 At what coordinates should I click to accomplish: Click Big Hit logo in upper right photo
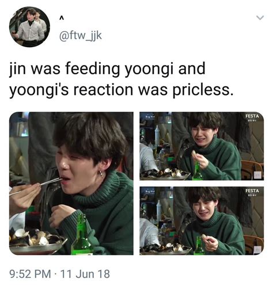click(x=149, y=117)
